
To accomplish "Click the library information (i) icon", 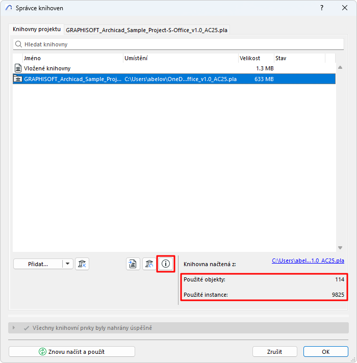I will coord(166,264).
